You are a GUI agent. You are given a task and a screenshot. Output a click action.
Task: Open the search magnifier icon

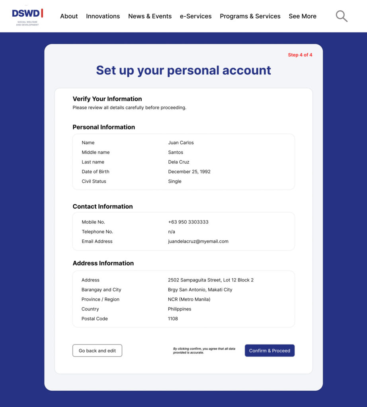pyautogui.click(x=342, y=16)
